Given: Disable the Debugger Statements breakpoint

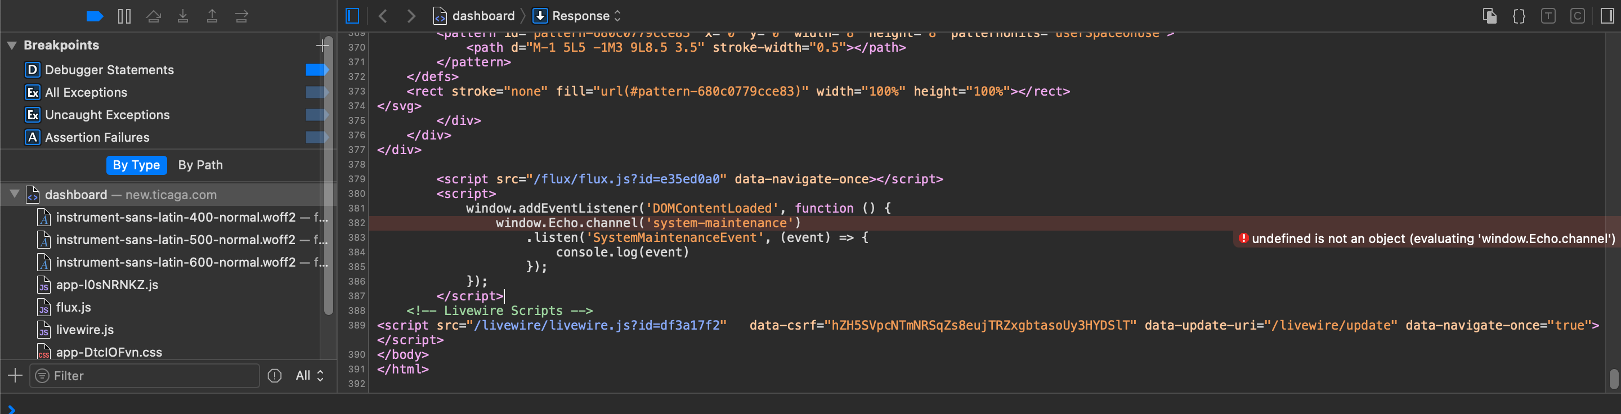Looking at the screenshot, I should coord(316,70).
